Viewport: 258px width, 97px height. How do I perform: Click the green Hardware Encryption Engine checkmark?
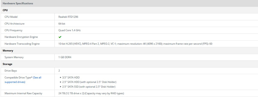coord(60,37)
